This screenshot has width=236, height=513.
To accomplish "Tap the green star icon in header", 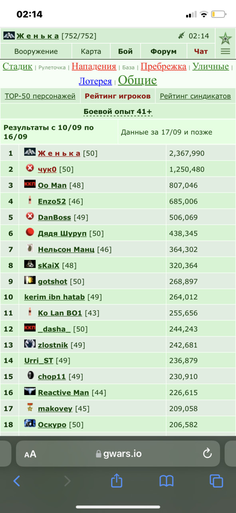I will coord(225,38).
